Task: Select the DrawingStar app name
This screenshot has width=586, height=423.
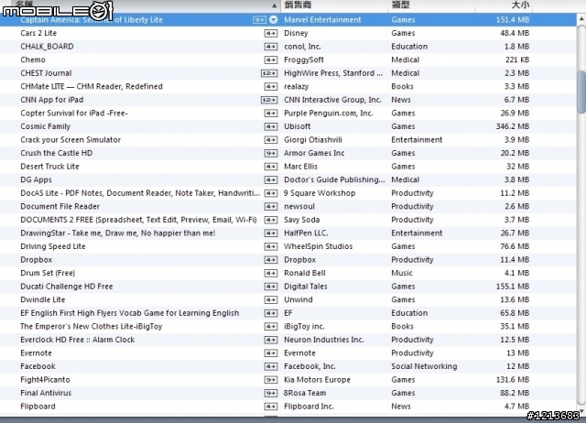Action: (x=118, y=233)
